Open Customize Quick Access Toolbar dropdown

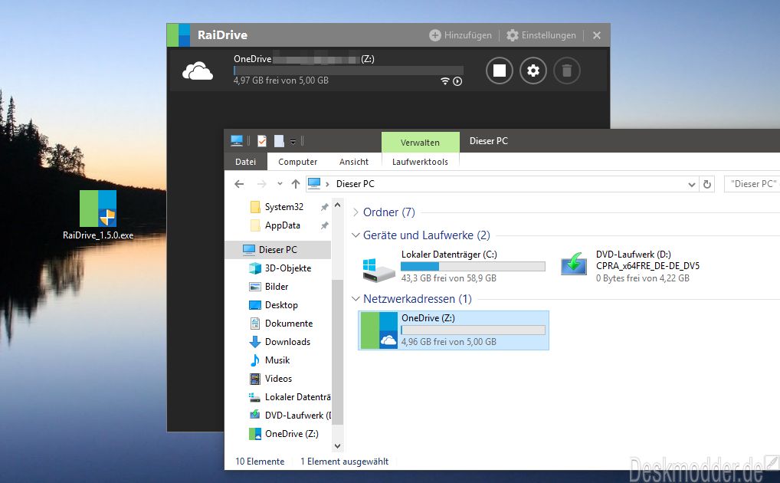[293, 142]
